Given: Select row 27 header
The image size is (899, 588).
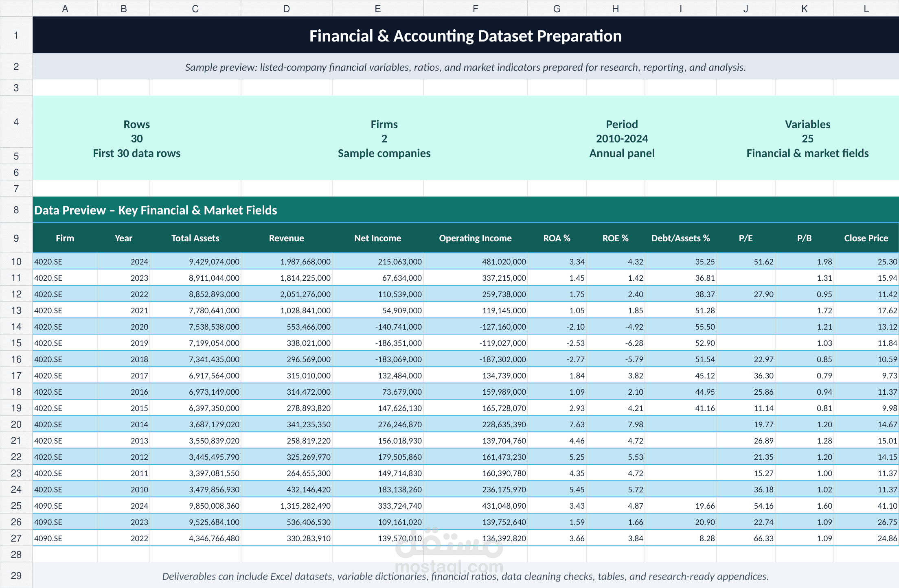Looking at the screenshot, I should [16, 538].
